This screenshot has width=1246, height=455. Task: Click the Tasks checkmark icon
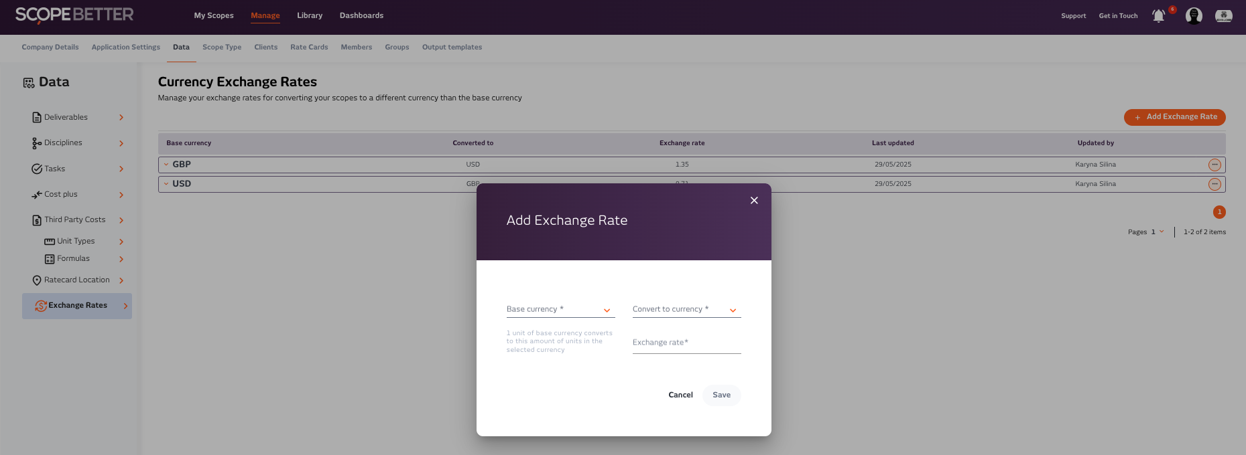37,169
